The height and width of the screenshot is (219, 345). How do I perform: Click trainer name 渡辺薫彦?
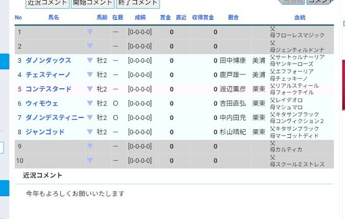point(232,89)
